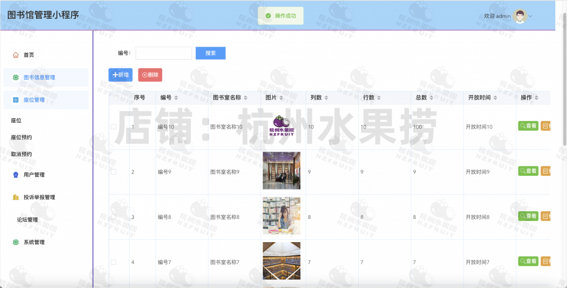
Task: Click the 删除 delete button
Action: coord(150,75)
